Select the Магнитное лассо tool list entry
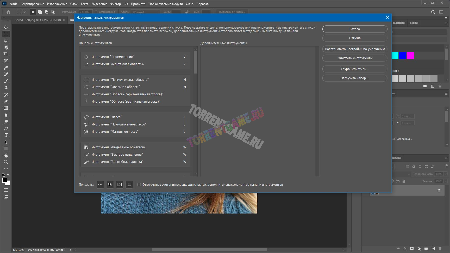Screen dimensions: 450x253 pyautogui.click(x=115, y=132)
